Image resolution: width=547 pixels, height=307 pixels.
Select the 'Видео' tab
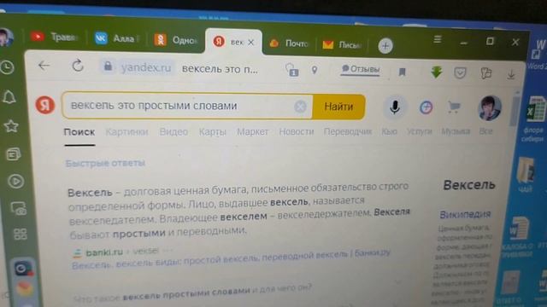[174, 132]
